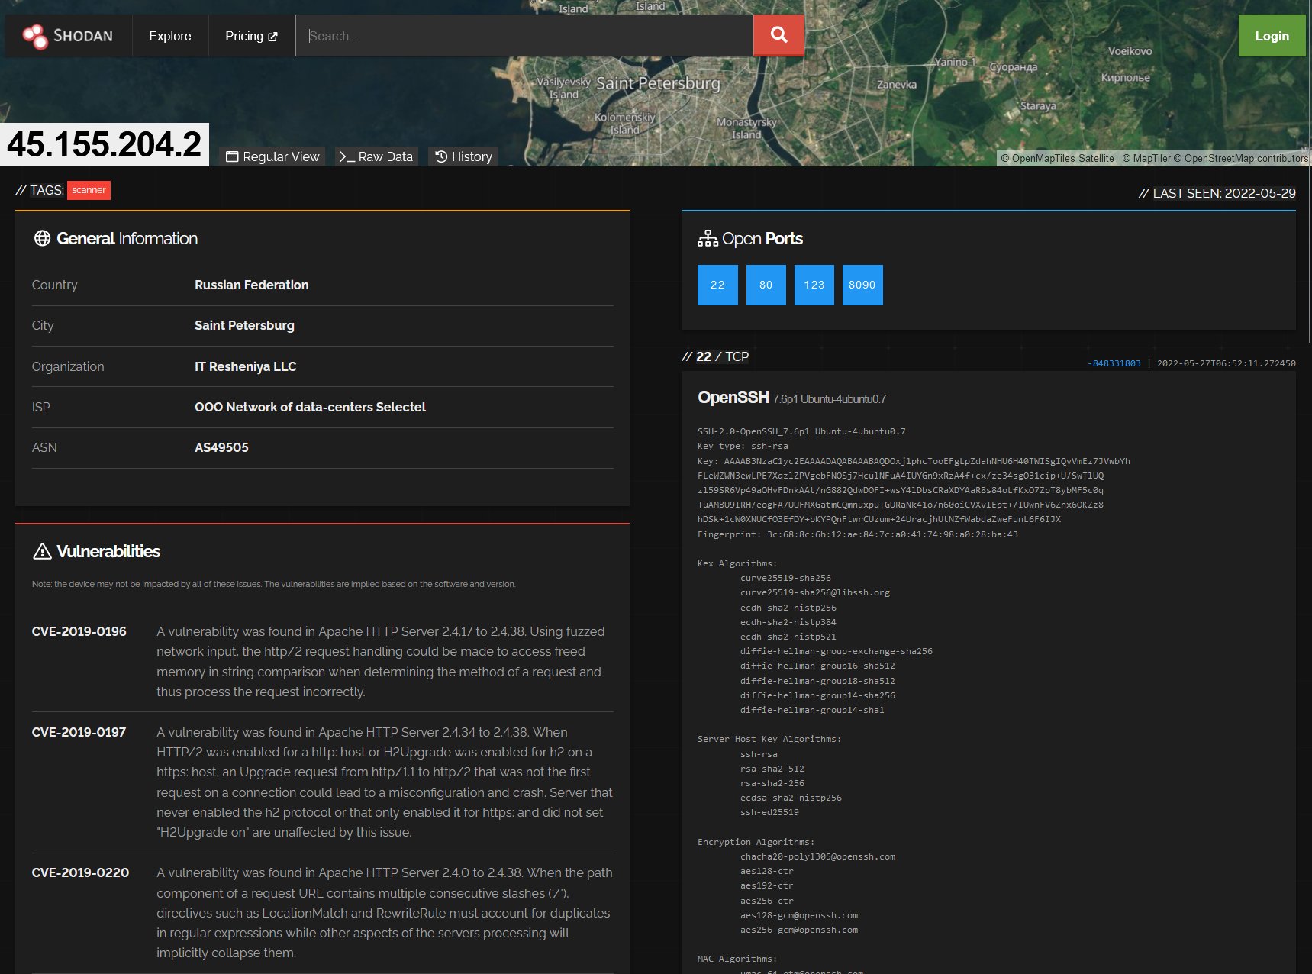1312x974 pixels.
Task: Click the warning triangle Vulnerabilities icon
Action: pyautogui.click(x=42, y=551)
